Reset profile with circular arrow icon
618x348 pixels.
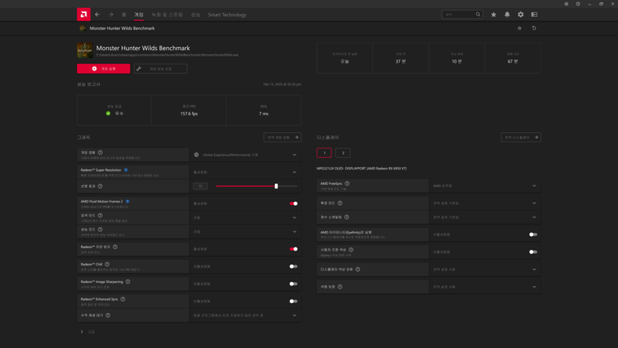click(534, 29)
